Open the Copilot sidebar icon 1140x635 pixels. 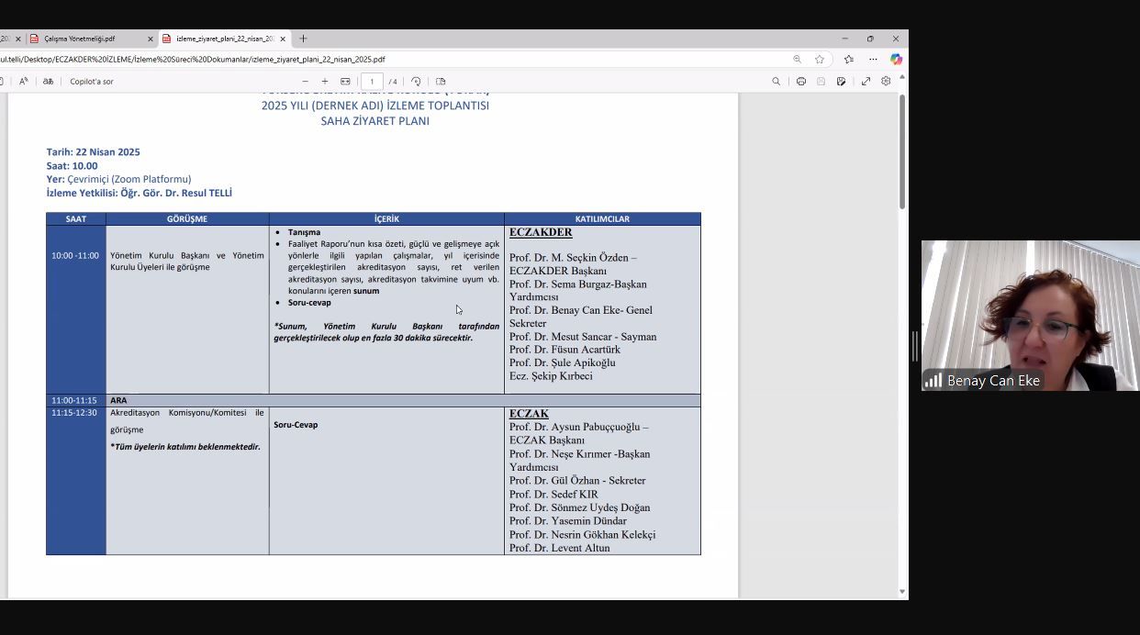pyautogui.click(x=896, y=59)
